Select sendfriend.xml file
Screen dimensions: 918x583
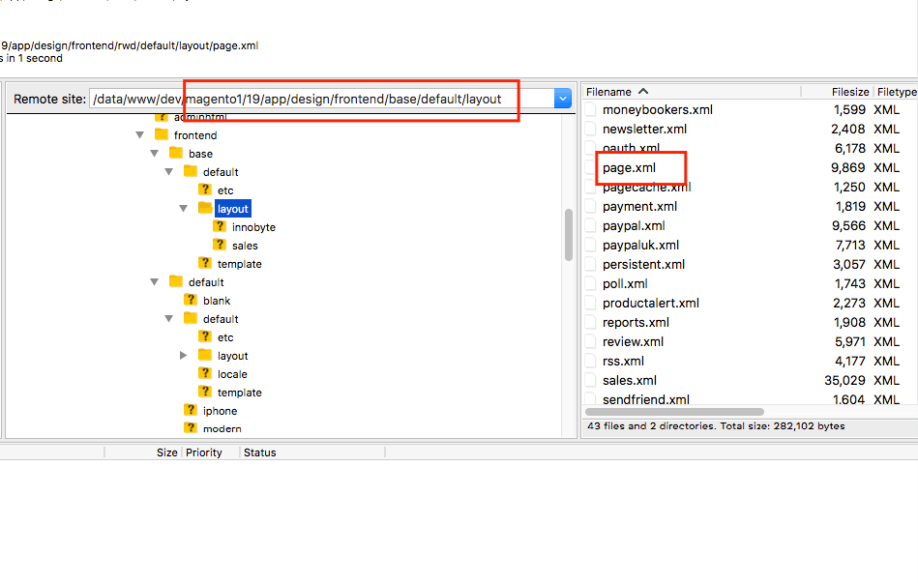[x=646, y=399]
